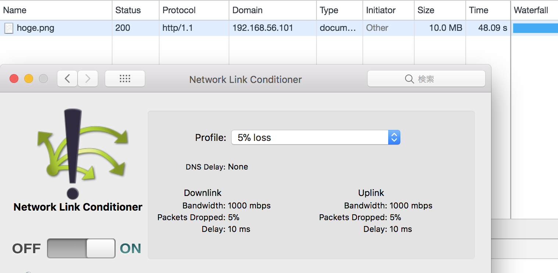Image resolution: width=558 pixels, height=273 pixels.
Task: Click the Other initiator cell
Action: click(377, 28)
